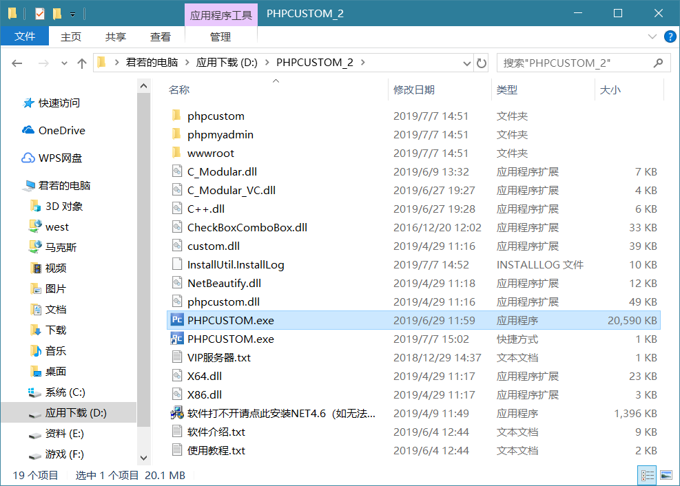Select the PHPCUSTOM.exe shortcut icon
Image resolution: width=680 pixels, height=486 pixels.
pos(177,339)
